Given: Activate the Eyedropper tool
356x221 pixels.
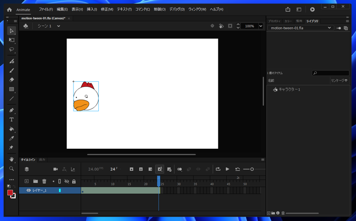Looking at the screenshot, I should pyautogui.click(x=12, y=138).
